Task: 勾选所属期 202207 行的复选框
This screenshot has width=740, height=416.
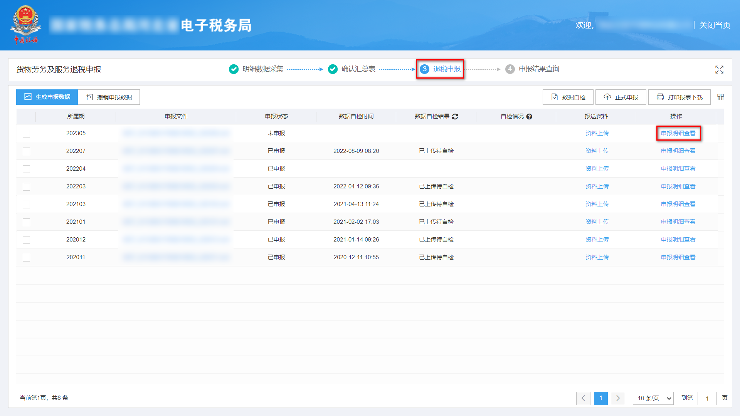Action: pyautogui.click(x=26, y=151)
